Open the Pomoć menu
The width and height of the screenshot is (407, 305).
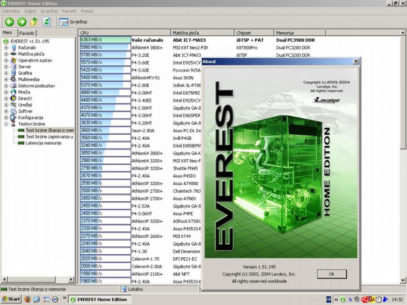(x=87, y=11)
